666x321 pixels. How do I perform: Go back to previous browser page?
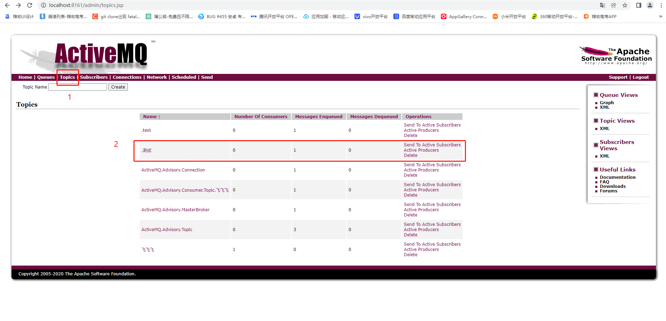[x=7, y=5]
